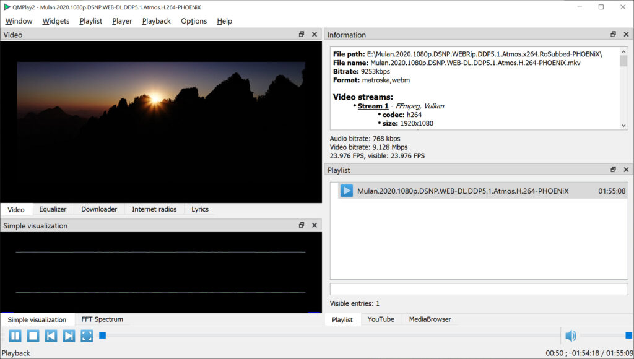Stop playback with the stop button
The width and height of the screenshot is (634, 359).
click(x=33, y=335)
